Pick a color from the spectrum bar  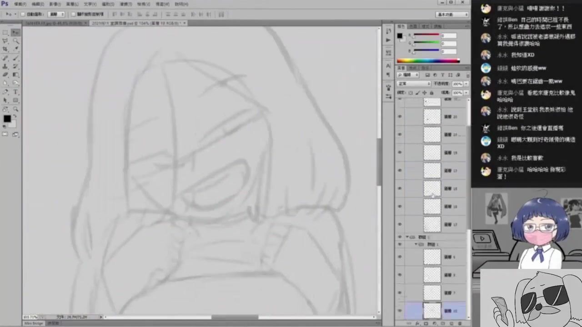pos(428,60)
